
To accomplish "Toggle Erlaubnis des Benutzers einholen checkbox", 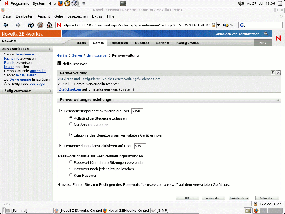I will point(71,135).
